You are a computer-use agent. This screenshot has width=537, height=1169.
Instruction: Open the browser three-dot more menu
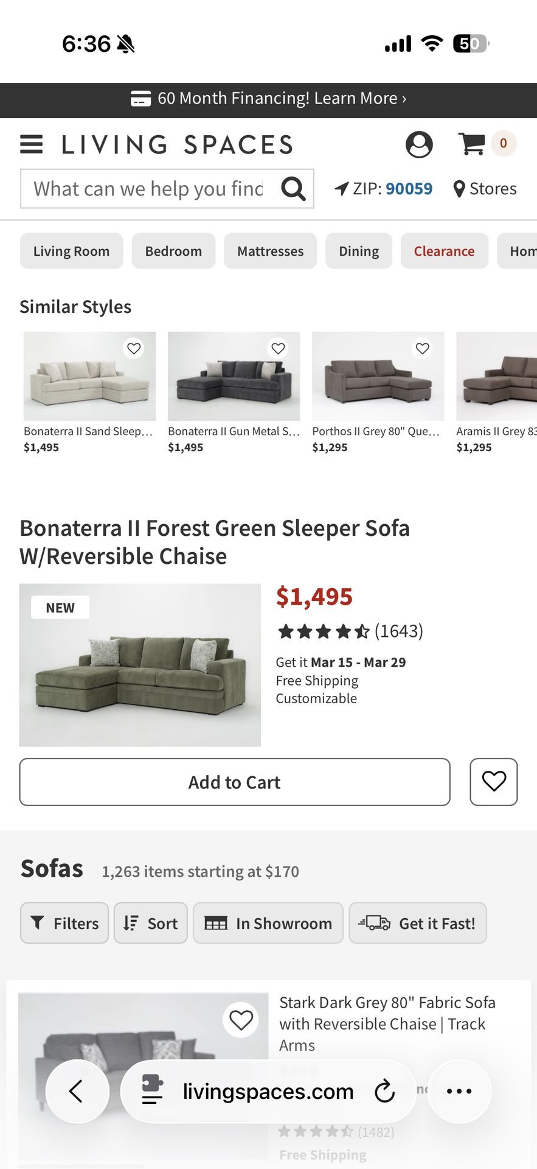[459, 1091]
